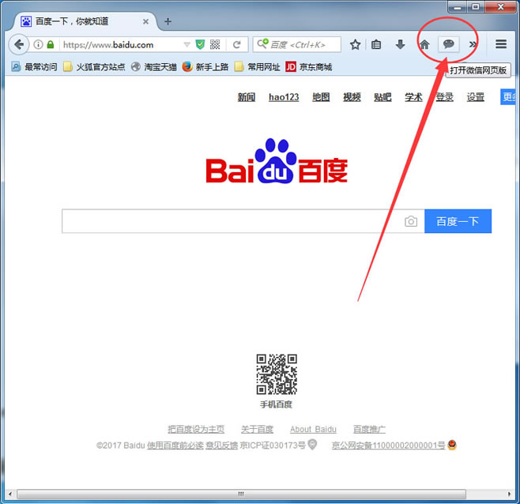This screenshot has width=520, height=504.
Task: Show bookmarks list icon
Action: pyautogui.click(x=376, y=44)
